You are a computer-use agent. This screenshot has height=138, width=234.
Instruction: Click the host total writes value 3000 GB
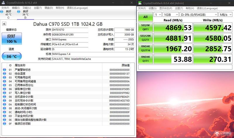(x=124, y=34)
